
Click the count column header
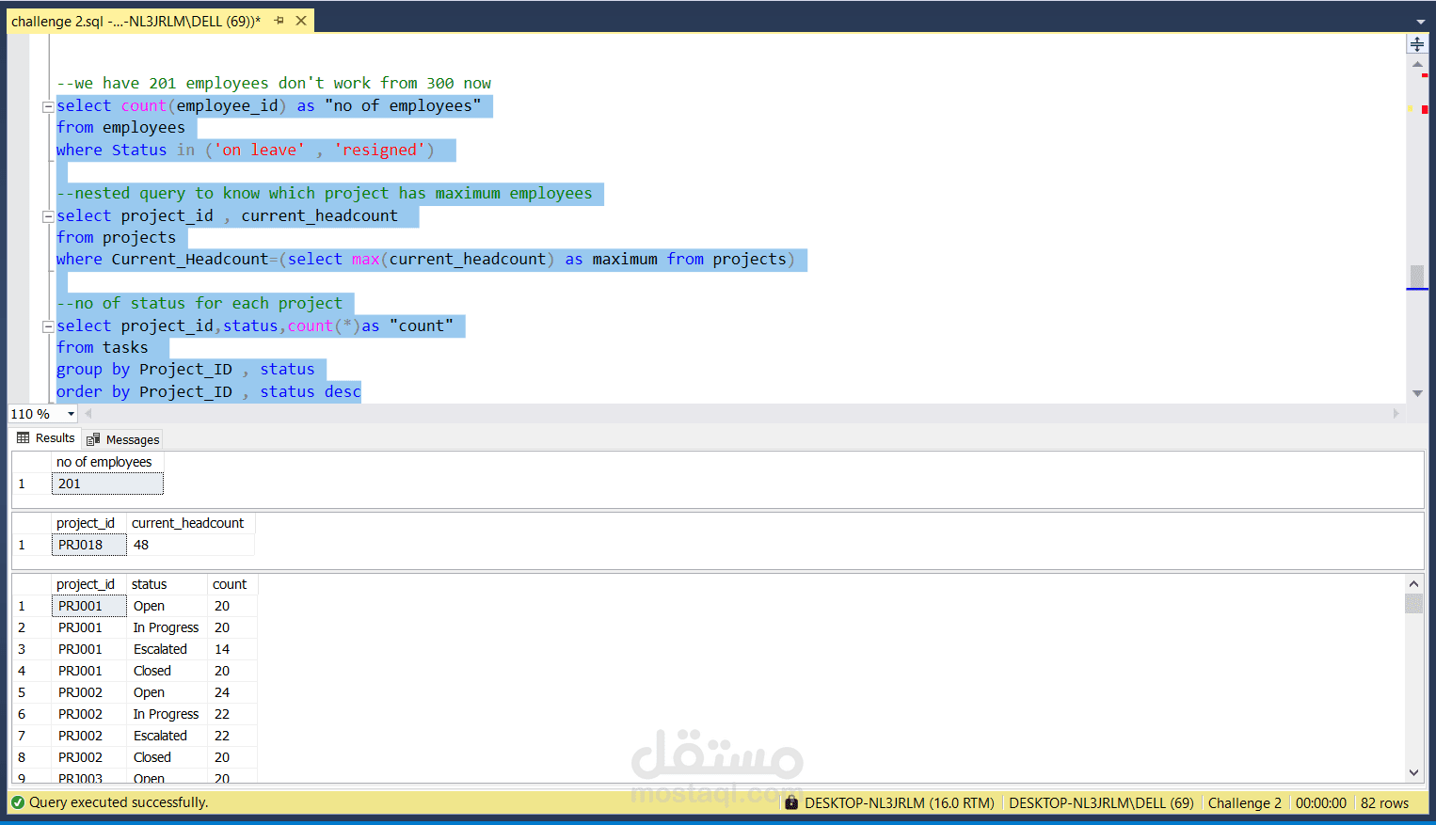coord(232,584)
